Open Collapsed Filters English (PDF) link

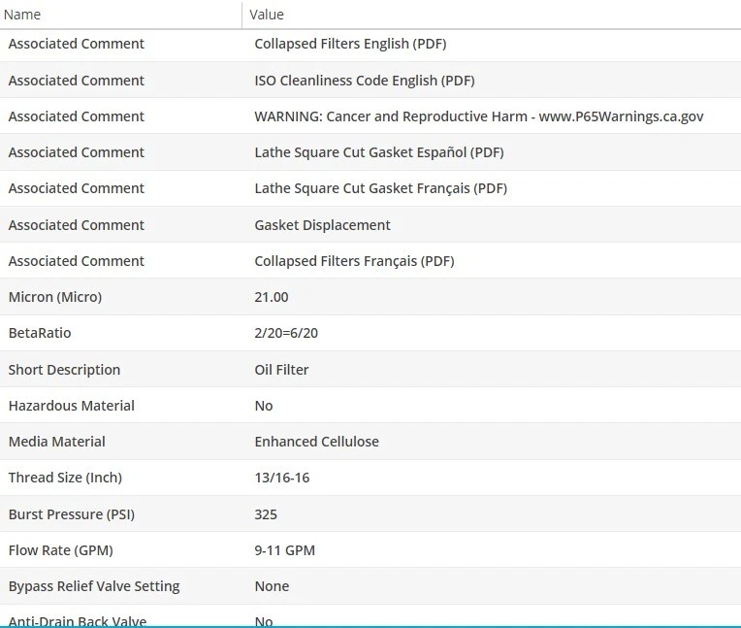point(350,44)
